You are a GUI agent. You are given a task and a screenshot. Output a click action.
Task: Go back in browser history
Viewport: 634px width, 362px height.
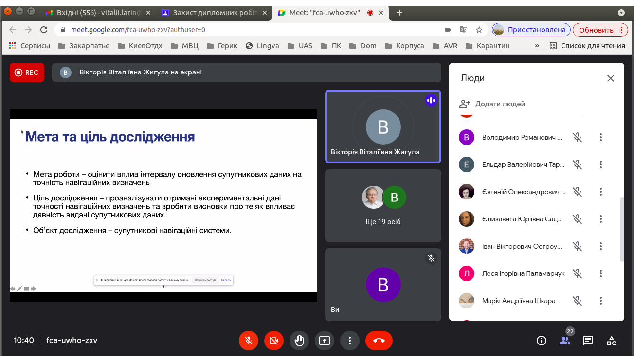(x=13, y=30)
